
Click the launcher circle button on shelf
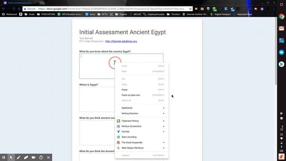[282, 4]
